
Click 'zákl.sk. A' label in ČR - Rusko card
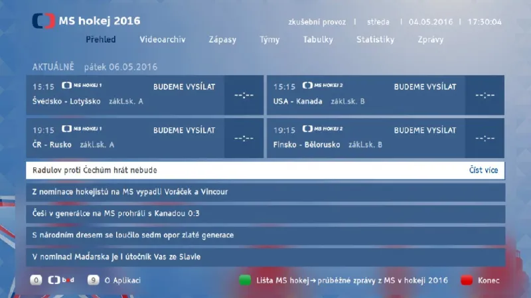click(x=97, y=145)
